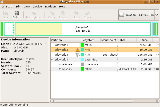Screen dimensions: 160x107
Task: Click the scrollbar left arrow
Action: [x=52, y=101]
